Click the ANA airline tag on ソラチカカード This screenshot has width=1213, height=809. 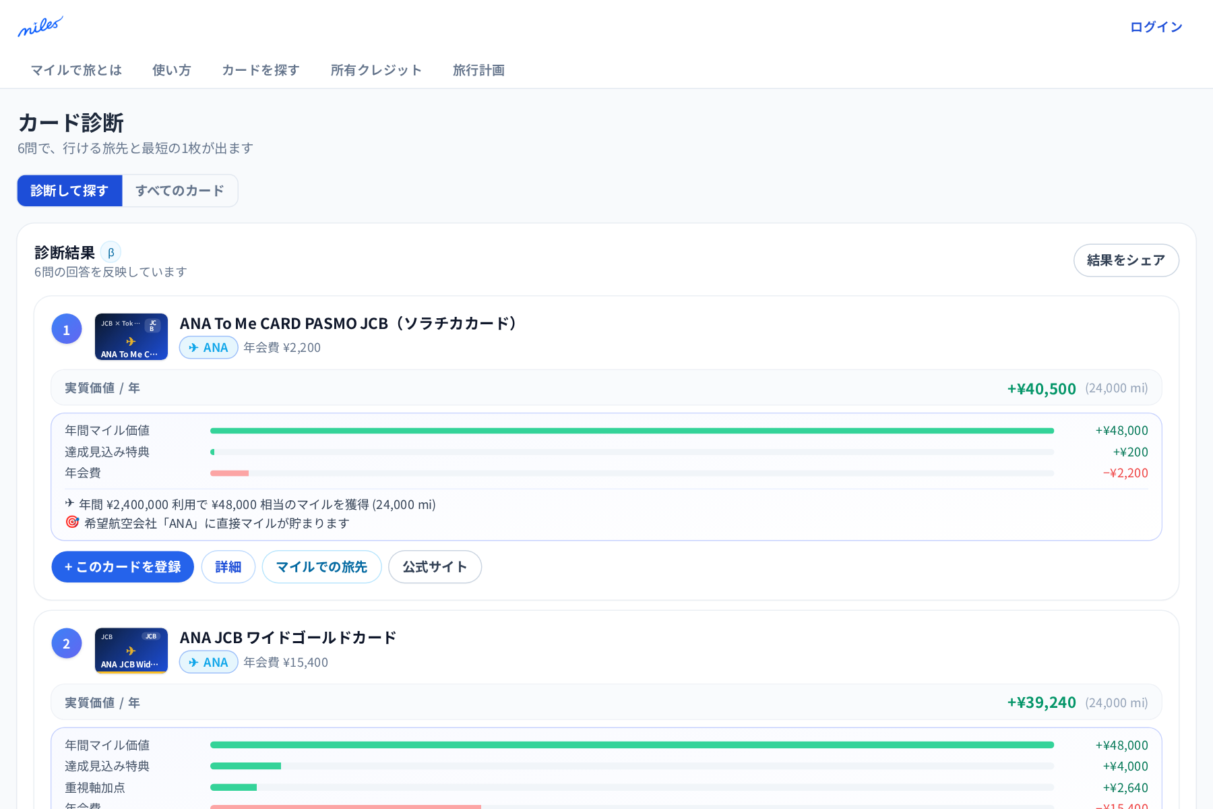tap(209, 348)
